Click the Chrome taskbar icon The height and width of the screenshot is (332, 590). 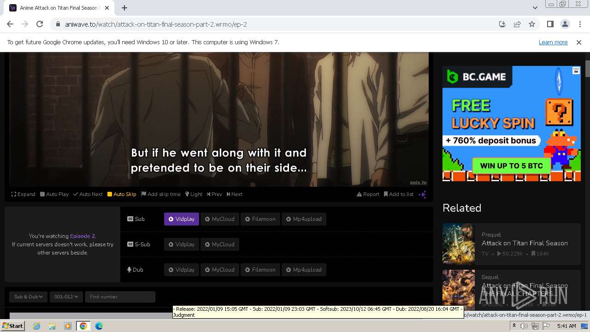coord(83,326)
